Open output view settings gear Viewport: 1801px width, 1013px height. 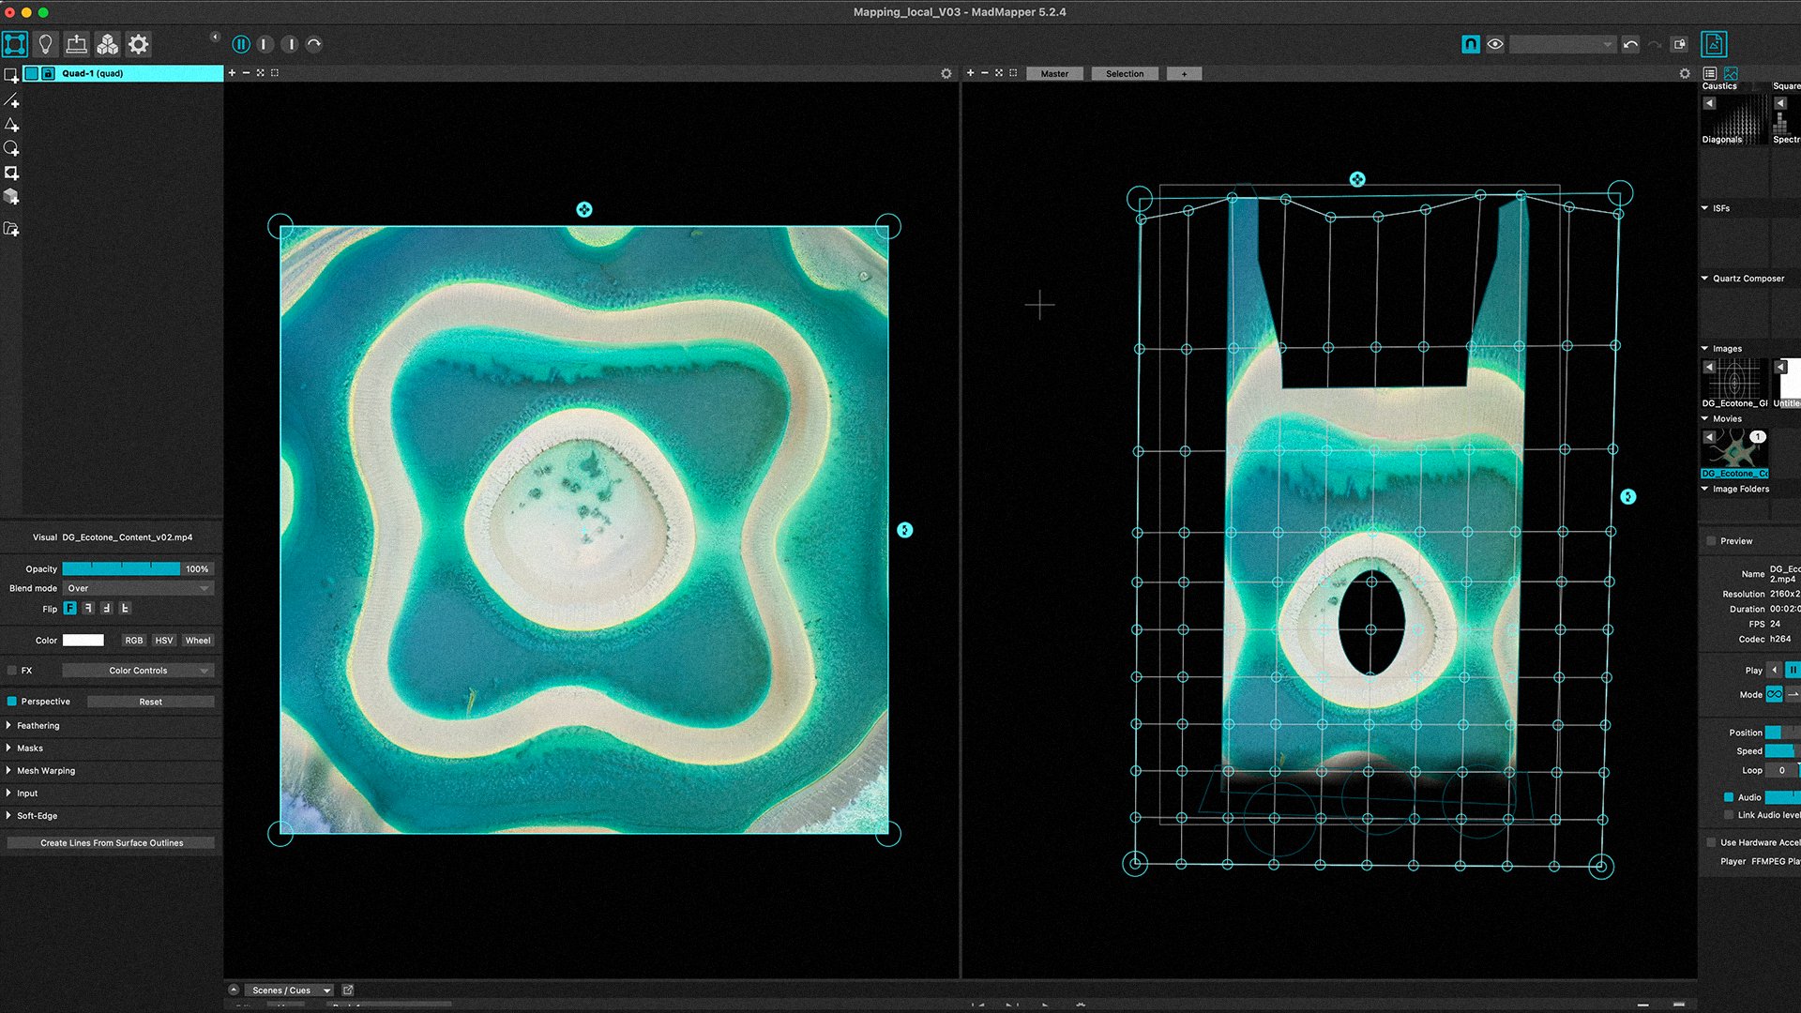tap(1684, 73)
